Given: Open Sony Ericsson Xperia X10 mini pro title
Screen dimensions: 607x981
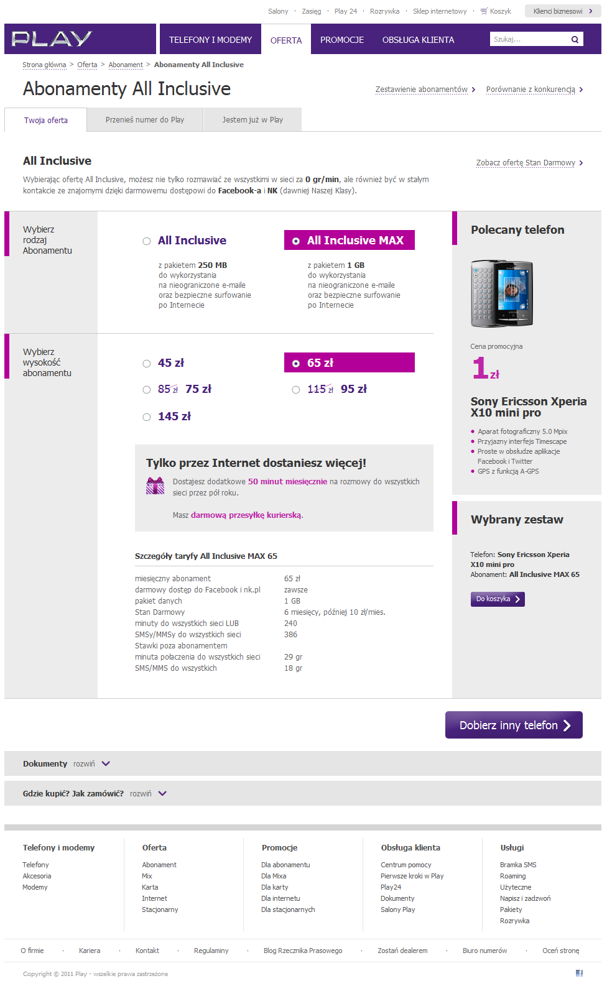Looking at the screenshot, I should (x=529, y=407).
